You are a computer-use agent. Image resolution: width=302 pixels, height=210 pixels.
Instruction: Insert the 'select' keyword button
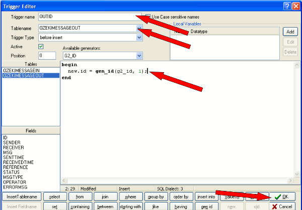pos(51,197)
